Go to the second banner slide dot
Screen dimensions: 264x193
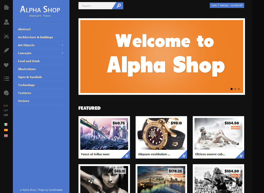coord(235,89)
